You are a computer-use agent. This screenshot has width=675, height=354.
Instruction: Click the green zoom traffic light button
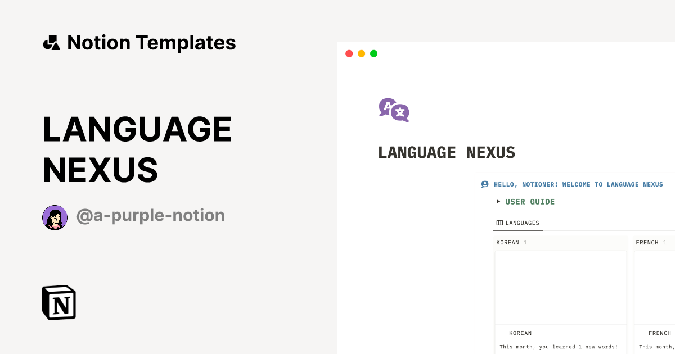click(x=373, y=53)
